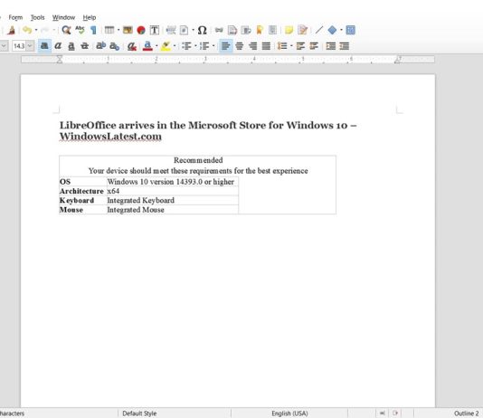Click the Insert Chart icon

point(141,30)
